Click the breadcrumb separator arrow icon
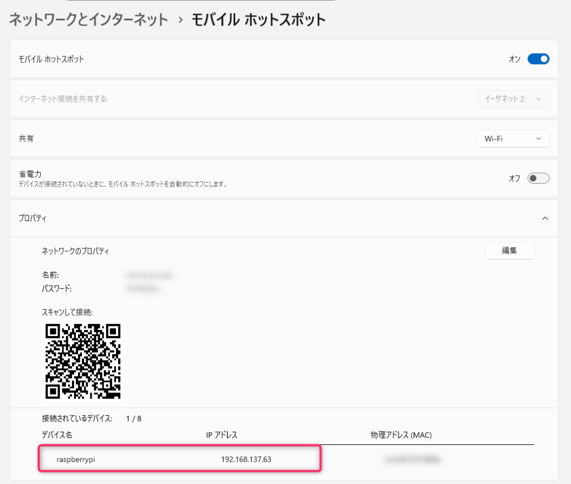Image resolution: width=571 pixels, height=484 pixels. click(x=180, y=20)
